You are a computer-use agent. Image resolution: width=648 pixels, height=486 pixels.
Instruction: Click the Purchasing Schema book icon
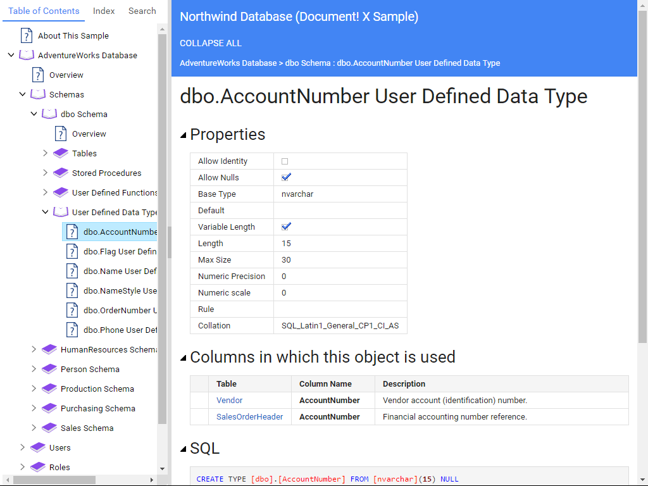pyautogui.click(x=49, y=408)
